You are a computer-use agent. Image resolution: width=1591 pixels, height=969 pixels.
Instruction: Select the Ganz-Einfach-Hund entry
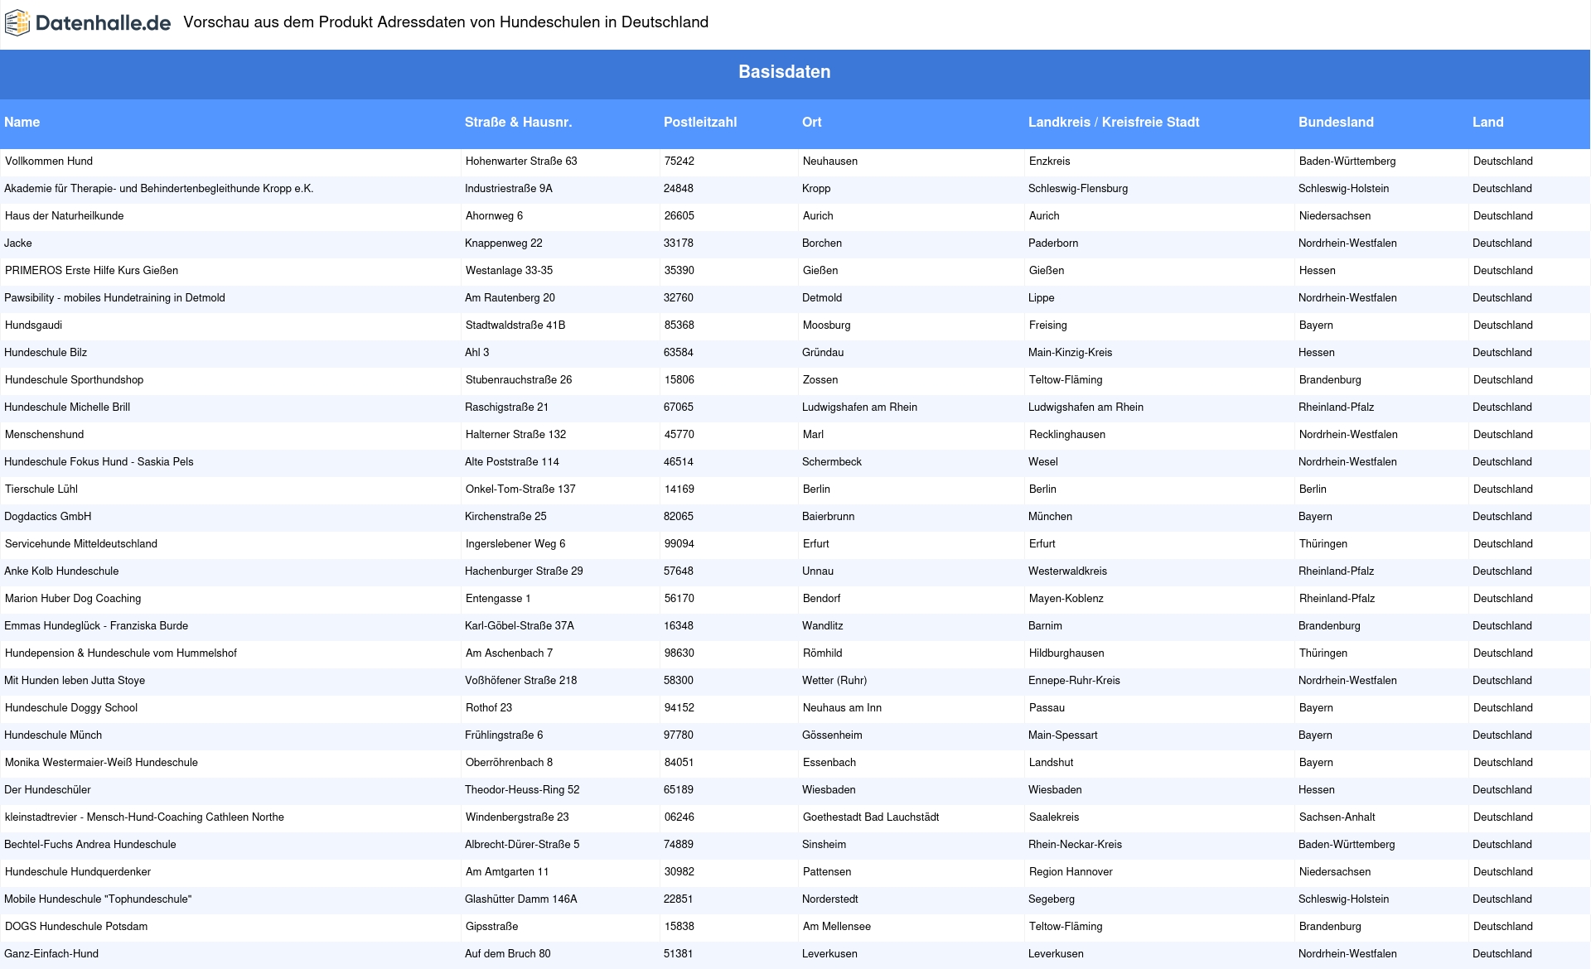[x=51, y=954]
